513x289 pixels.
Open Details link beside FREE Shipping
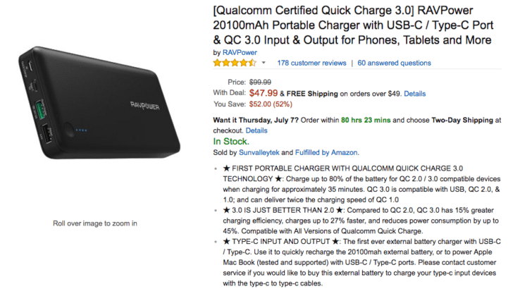[x=414, y=93]
